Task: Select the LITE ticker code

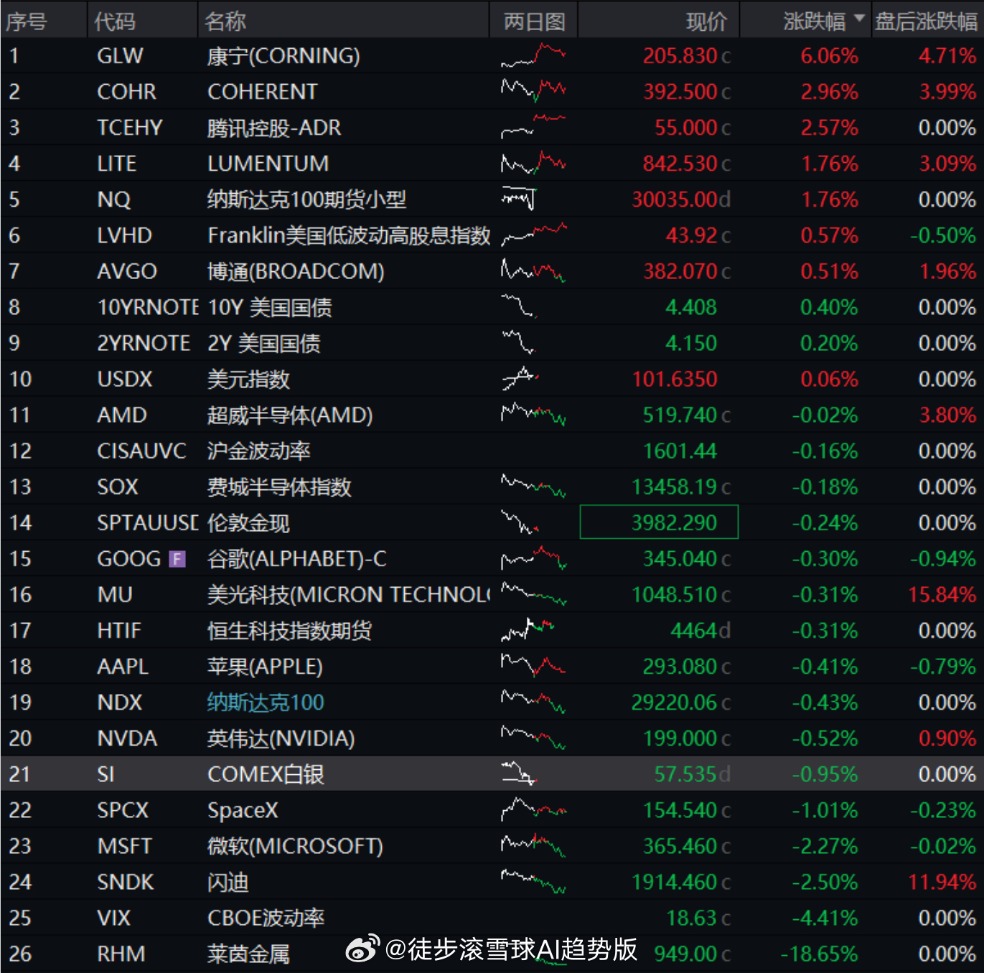Action: [116, 164]
